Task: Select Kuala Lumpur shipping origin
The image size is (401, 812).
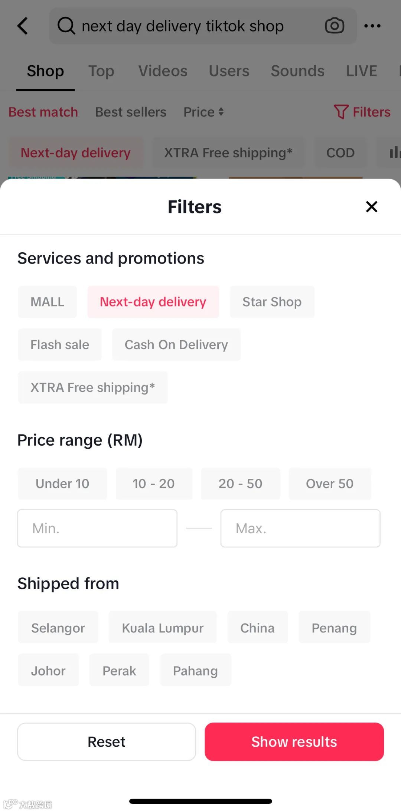Action: point(163,628)
